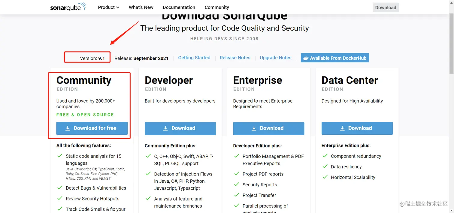
Task: Click checkmark beside Detection of Injection Flaws
Action: (148, 174)
